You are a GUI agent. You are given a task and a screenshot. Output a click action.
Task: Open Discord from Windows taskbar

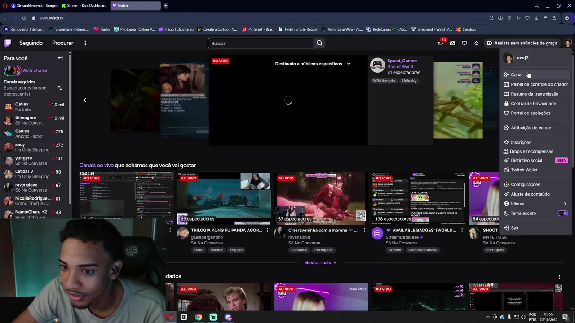[x=228, y=317]
